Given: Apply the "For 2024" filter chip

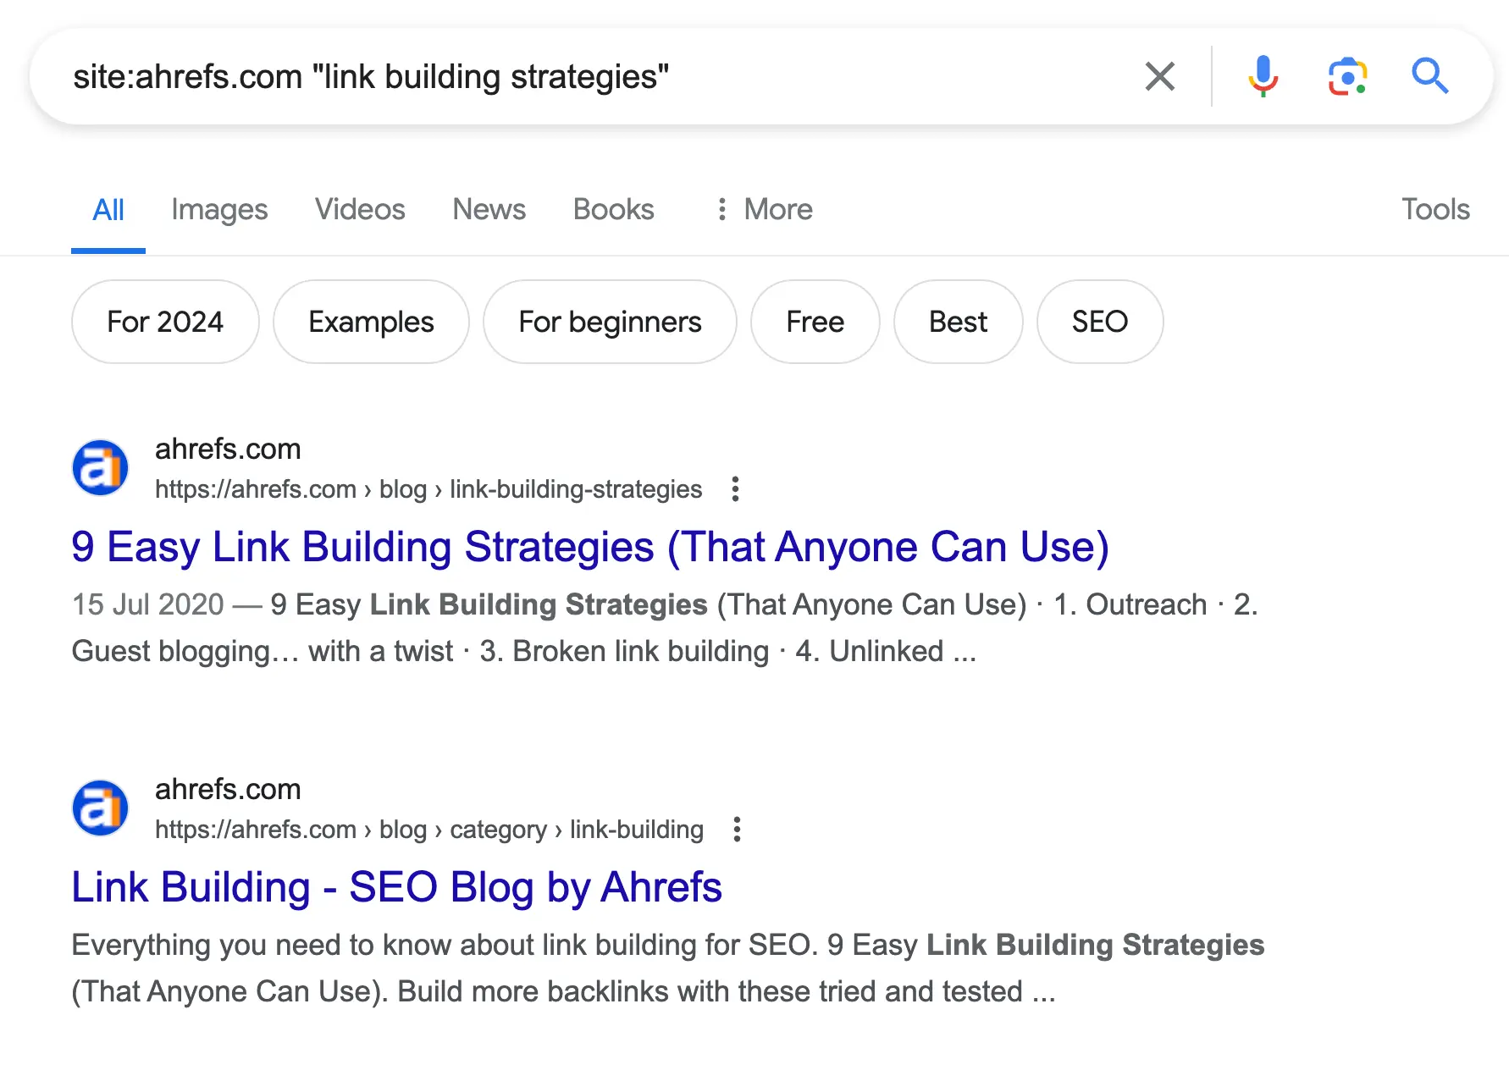Looking at the screenshot, I should coord(165,322).
